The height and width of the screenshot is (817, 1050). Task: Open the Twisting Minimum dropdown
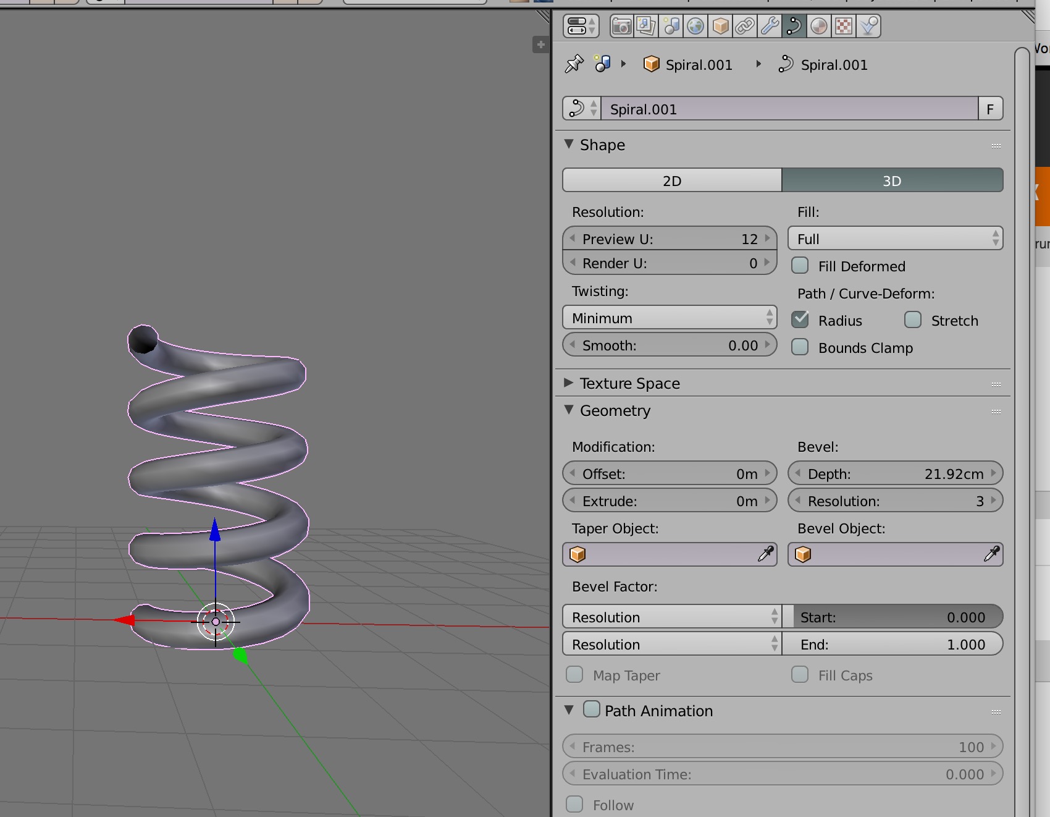[x=670, y=318]
